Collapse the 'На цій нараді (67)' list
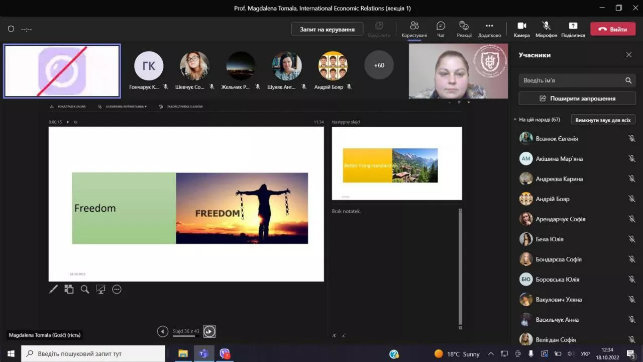The image size is (643, 362). (x=515, y=120)
